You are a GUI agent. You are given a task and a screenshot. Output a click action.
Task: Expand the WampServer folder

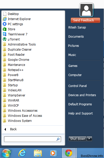(14, 95)
